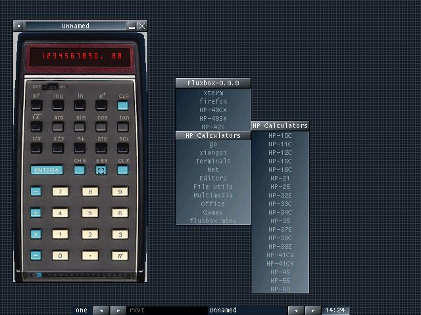The height and width of the screenshot is (315, 421).
Task: Expand the File utils submenu
Action: [213, 186]
